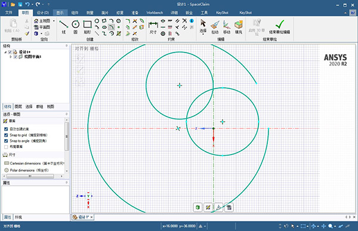Apply the parallel constraint slanted lines icon

point(177,21)
